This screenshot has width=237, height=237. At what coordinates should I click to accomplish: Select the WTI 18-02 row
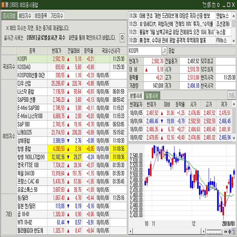click(x=72, y=222)
